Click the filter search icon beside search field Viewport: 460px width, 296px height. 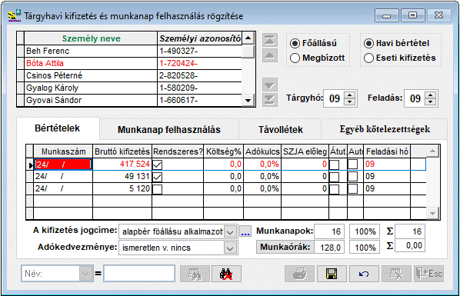coord(195,274)
